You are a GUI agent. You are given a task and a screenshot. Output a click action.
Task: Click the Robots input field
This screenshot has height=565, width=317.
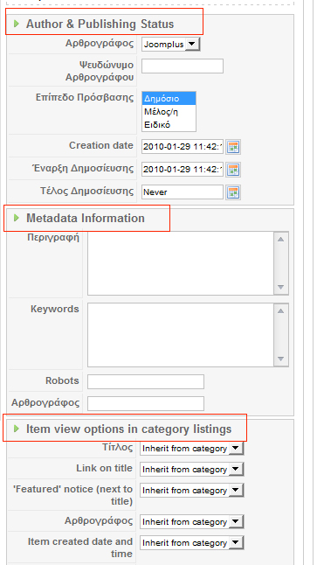(146, 381)
